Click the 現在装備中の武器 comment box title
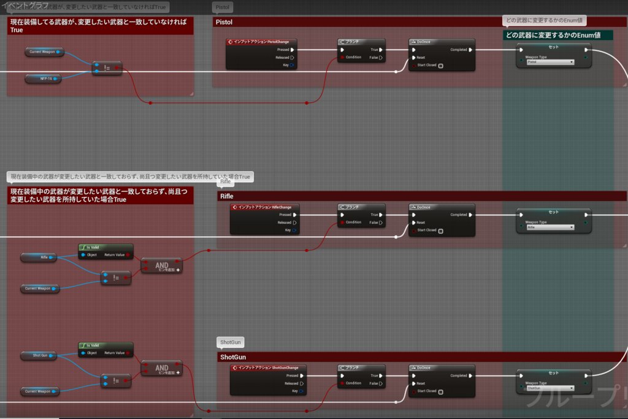This screenshot has height=419, width=628. coord(100,196)
